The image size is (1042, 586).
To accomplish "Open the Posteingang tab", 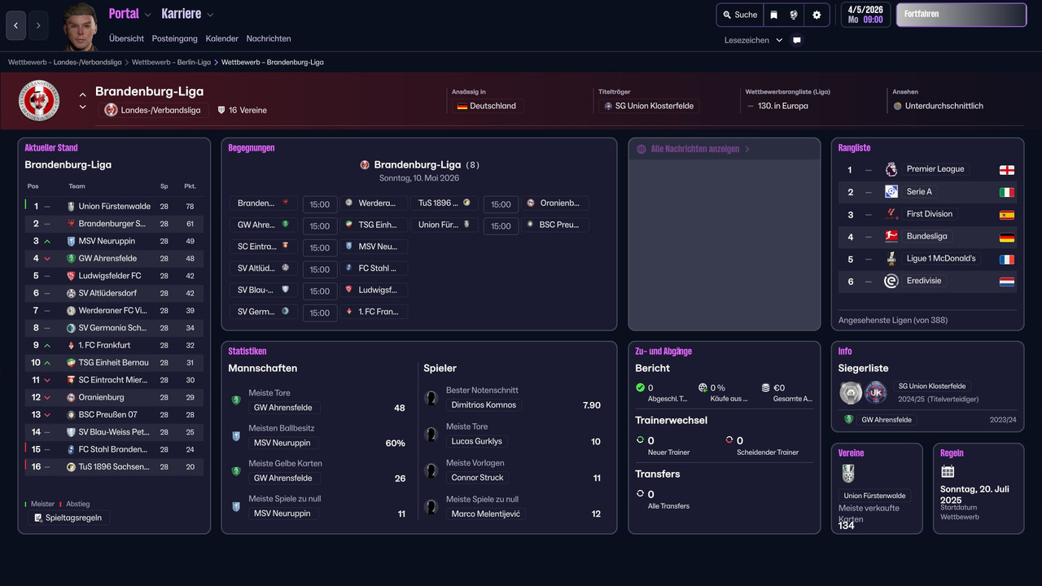I will click(x=174, y=38).
